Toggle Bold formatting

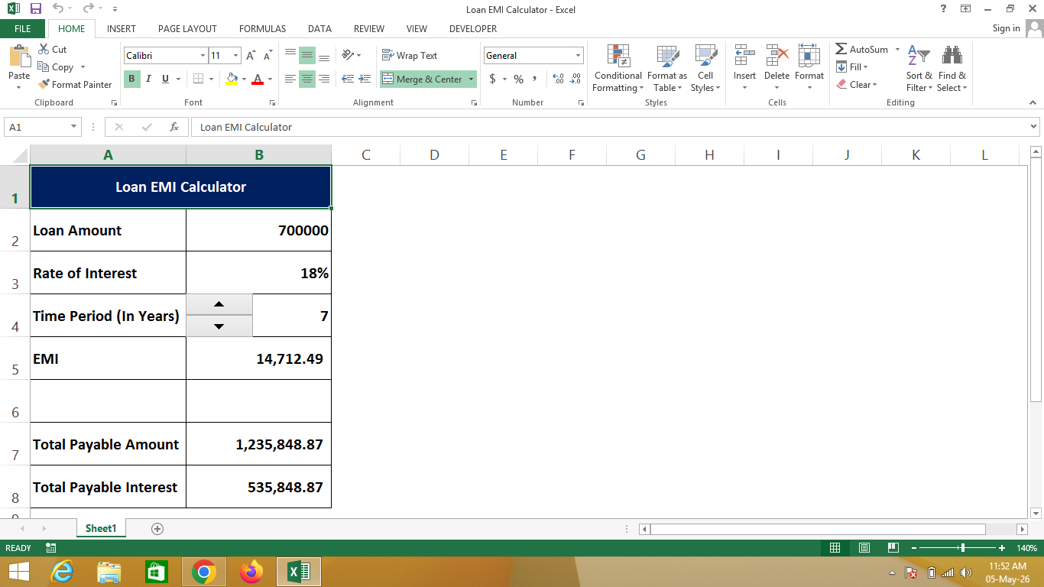point(131,79)
